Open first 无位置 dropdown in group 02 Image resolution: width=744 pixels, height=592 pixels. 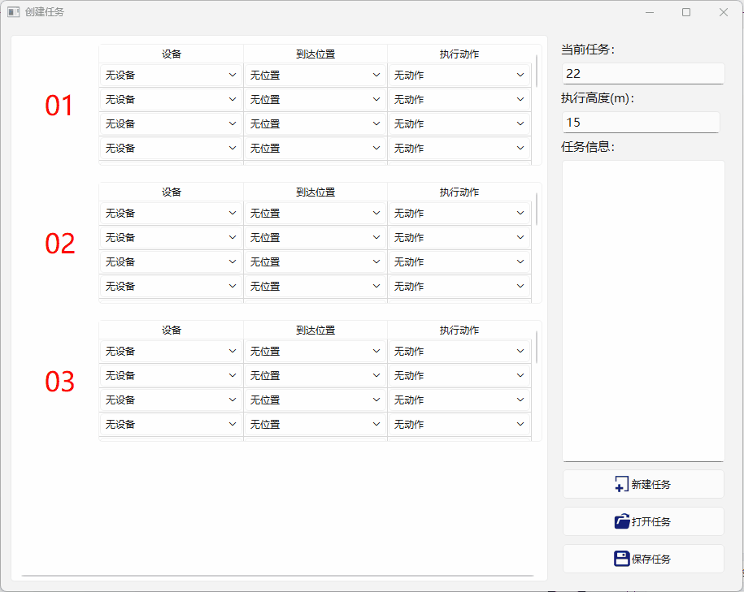coord(315,214)
